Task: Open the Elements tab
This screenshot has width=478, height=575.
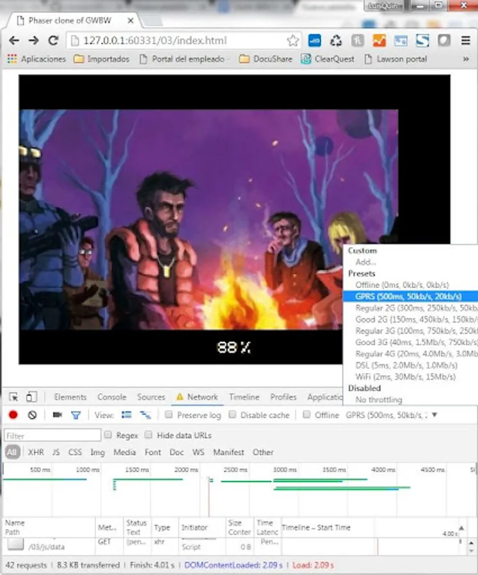Action: [70, 397]
